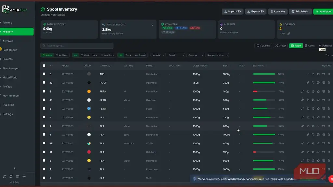This screenshot has height=187, width=333.
Task: Select all spools header checkbox
Action: pyautogui.click(x=44, y=66)
